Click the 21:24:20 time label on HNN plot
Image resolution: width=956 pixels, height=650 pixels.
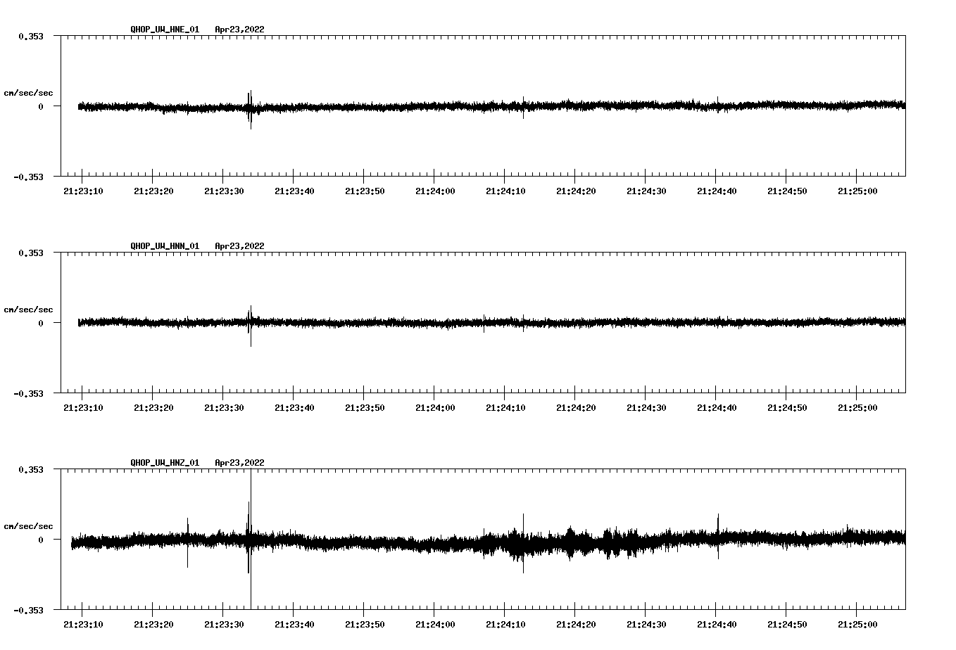(576, 408)
